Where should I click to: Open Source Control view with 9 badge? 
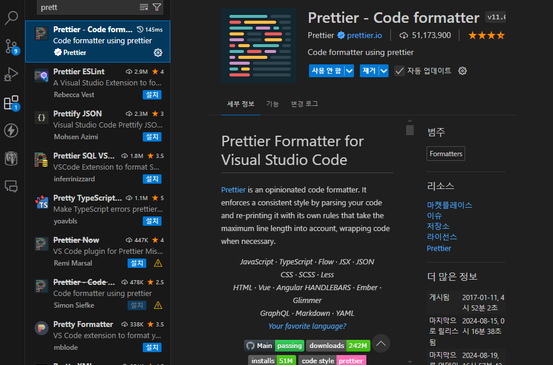pos(11,46)
